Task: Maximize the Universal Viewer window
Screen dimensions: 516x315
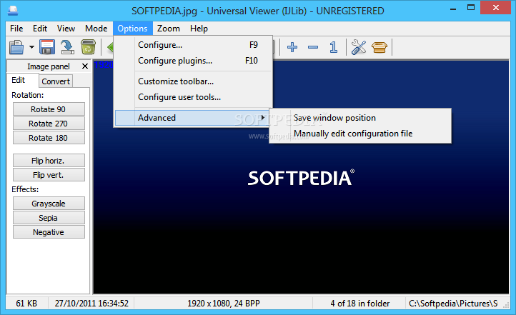Action: click(471, 8)
